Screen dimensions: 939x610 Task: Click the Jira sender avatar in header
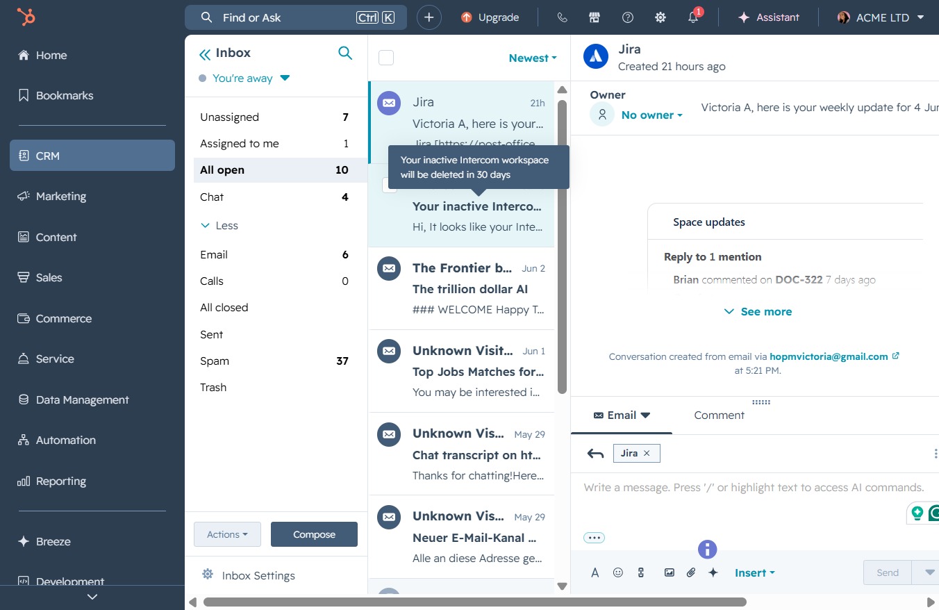(x=596, y=57)
